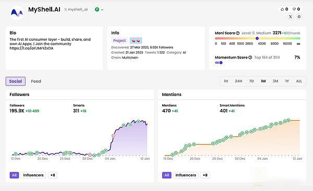The image size is (313, 191).
Task: Open the t.co link in Bio
Action: pos(31,48)
